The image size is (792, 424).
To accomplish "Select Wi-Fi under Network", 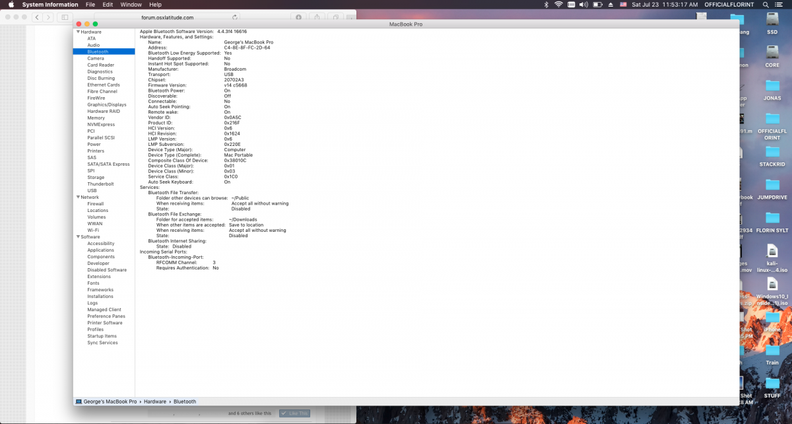I will (x=93, y=230).
